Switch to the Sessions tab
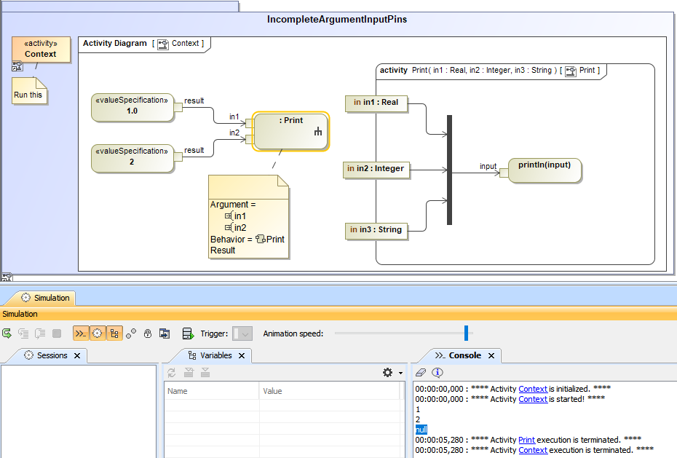 click(x=52, y=355)
